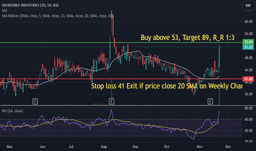
Task: Open earnings marker E near June
Action: (x=35, y=102)
